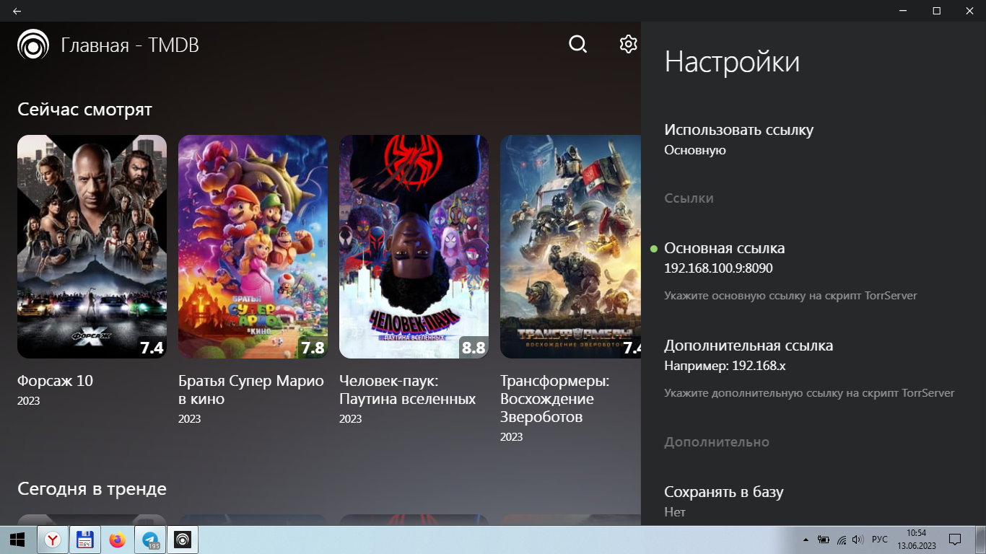The image size is (986, 554).
Task: Click Трансформеры: Восхождение Звероботов title
Action: point(554,399)
